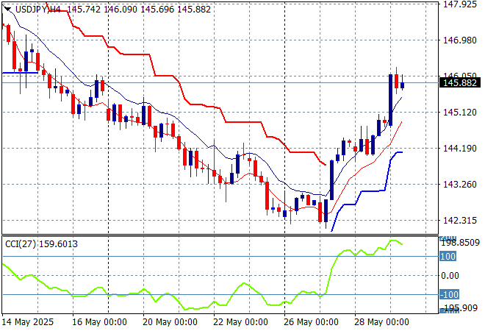Select the CCI 100 level marker
This screenshot has height=331, width=485.
point(448,257)
